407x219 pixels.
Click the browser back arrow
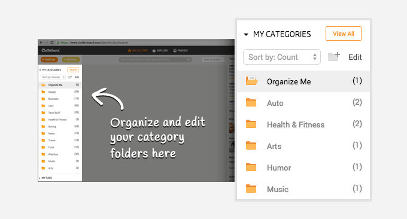tap(41, 42)
